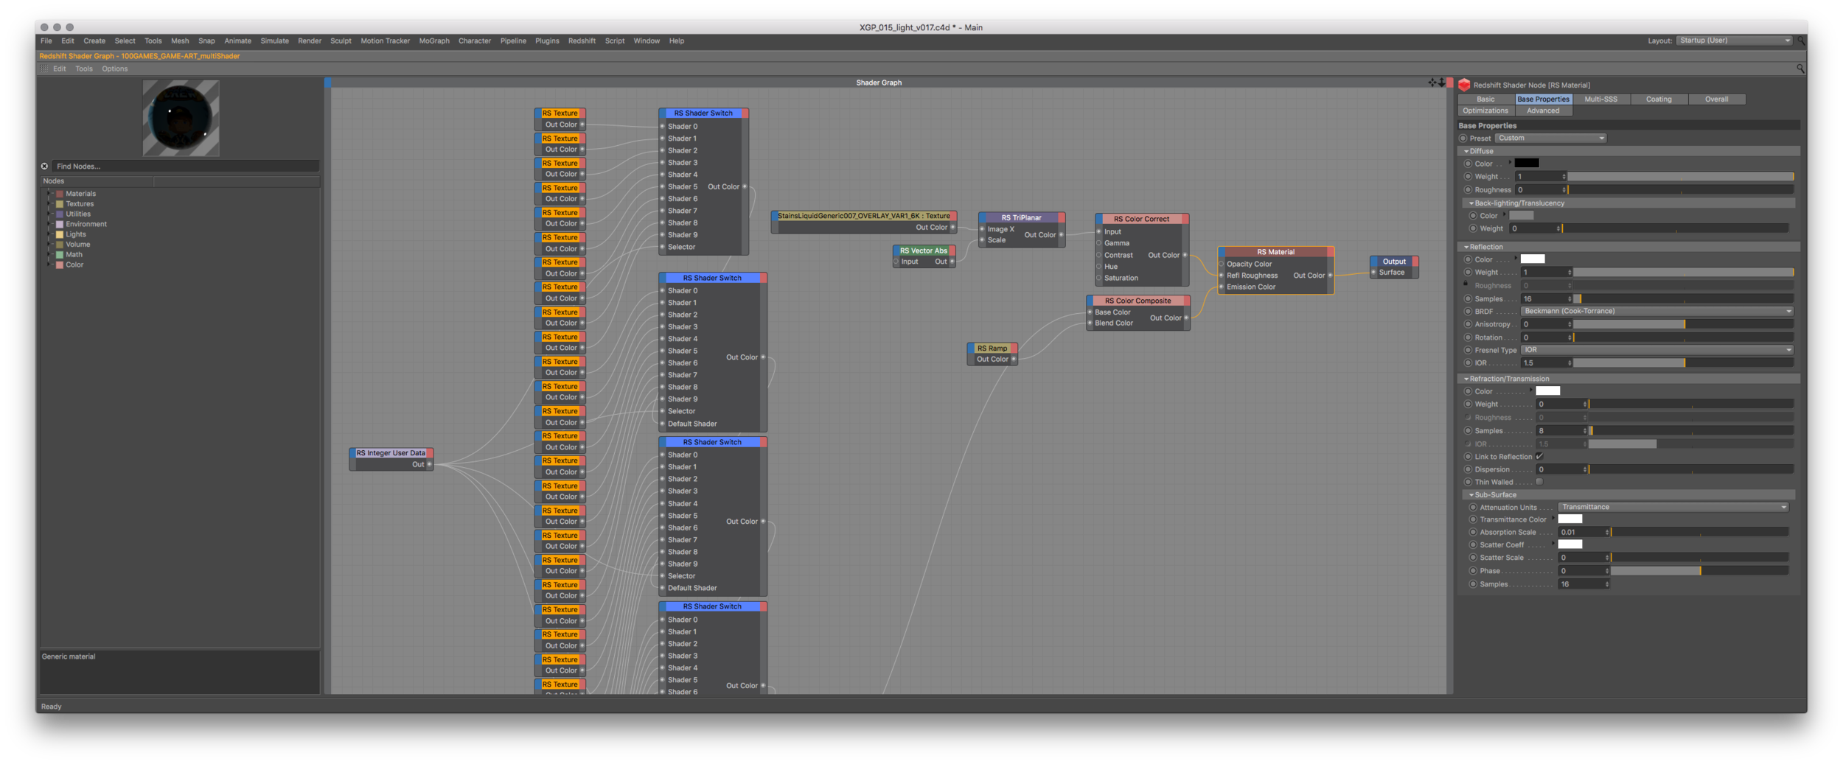Select the StainsLiquidGeneric007 texture node title
1843x764 pixels.
(x=863, y=216)
